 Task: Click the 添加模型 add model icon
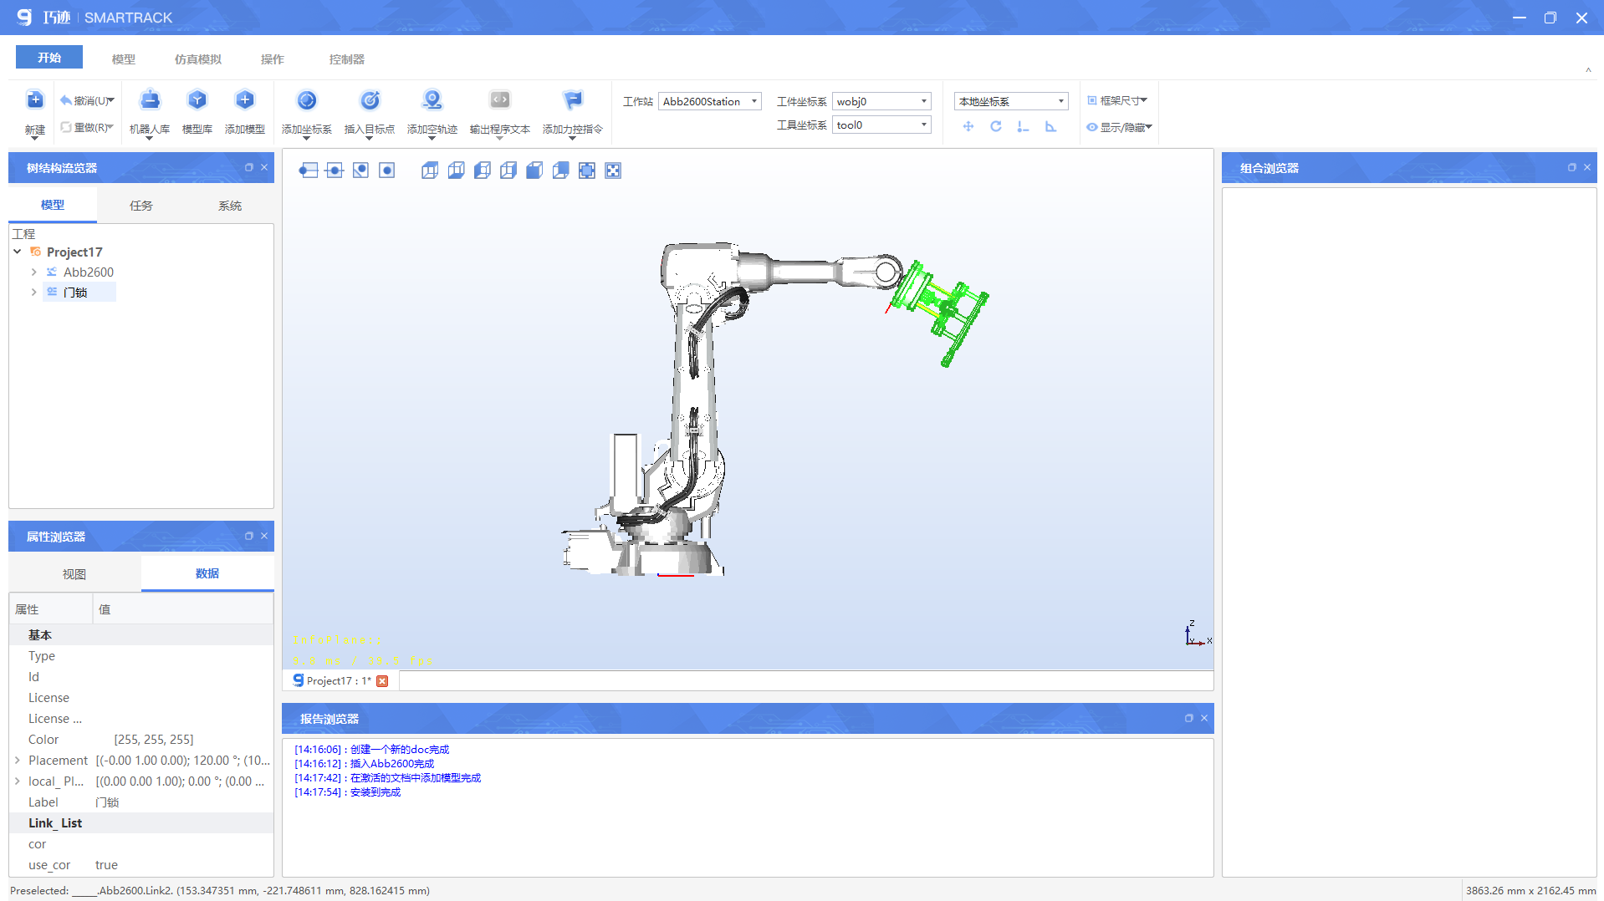pyautogui.click(x=245, y=100)
